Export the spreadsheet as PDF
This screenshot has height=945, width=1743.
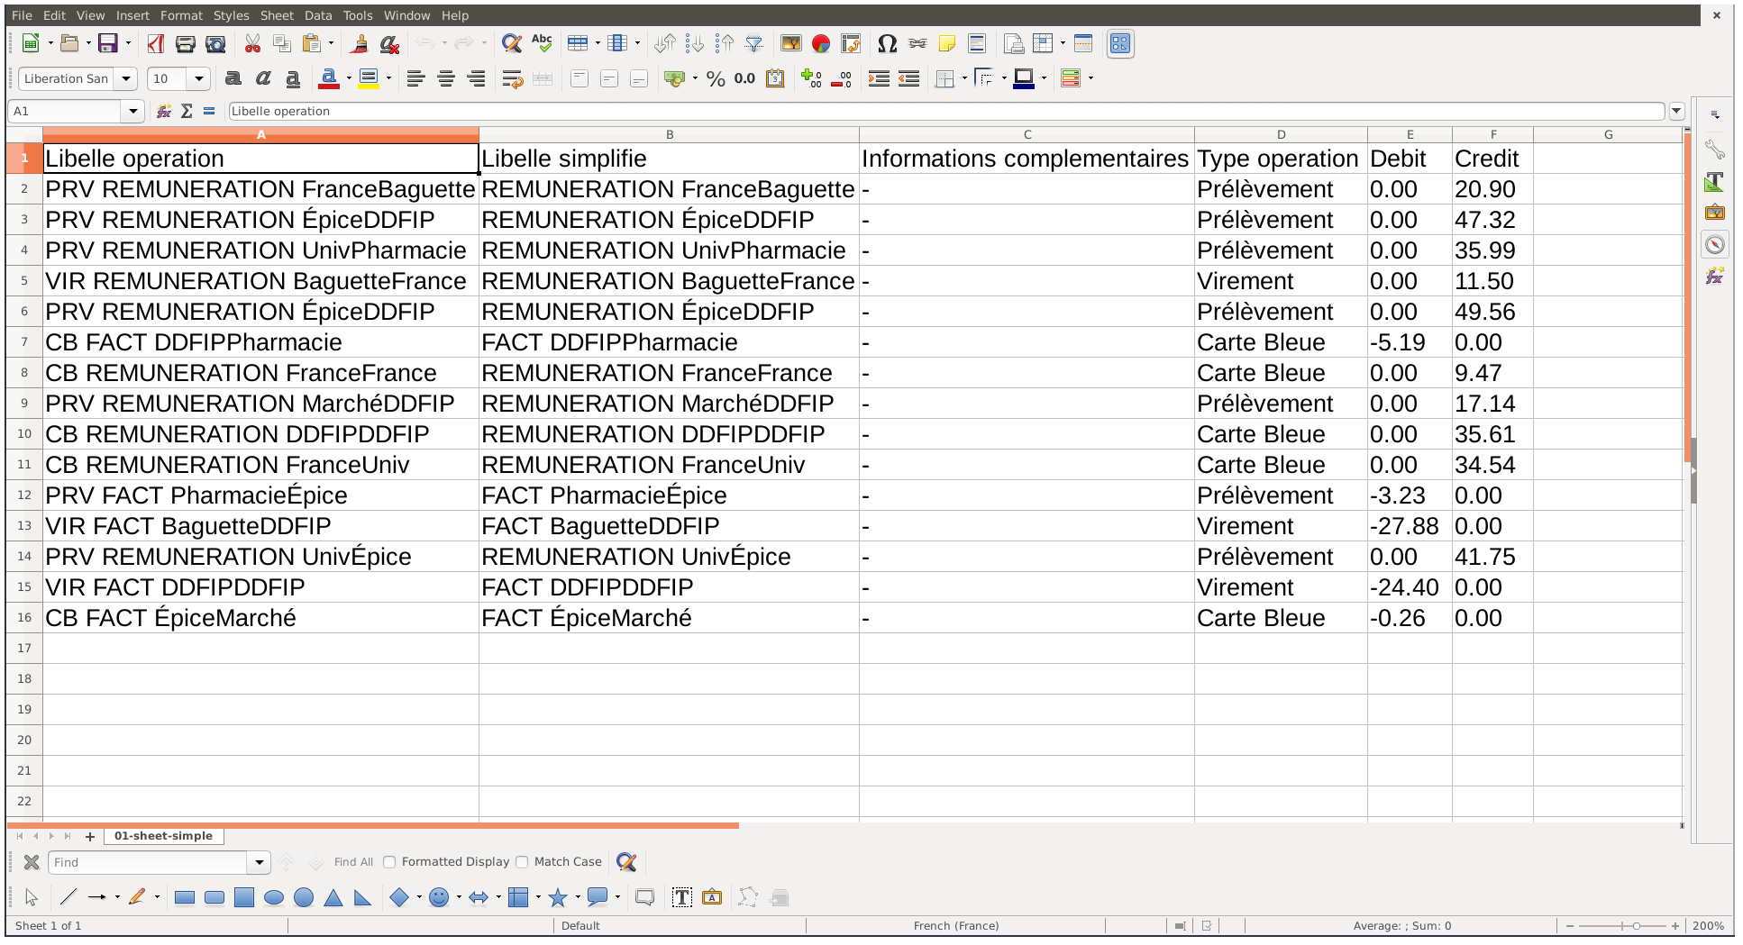click(x=155, y=43)
